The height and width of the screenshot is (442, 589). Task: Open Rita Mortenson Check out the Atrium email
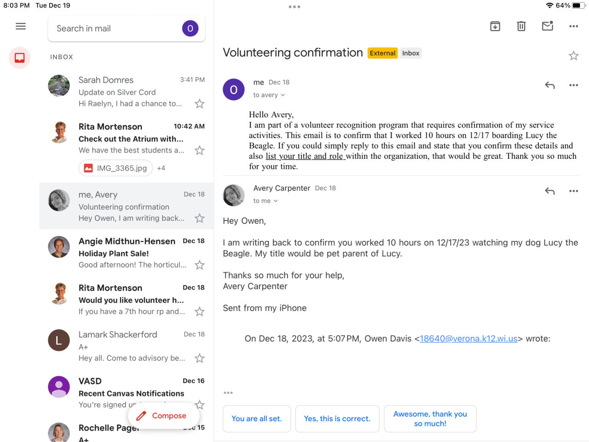[x=127, y=148]
